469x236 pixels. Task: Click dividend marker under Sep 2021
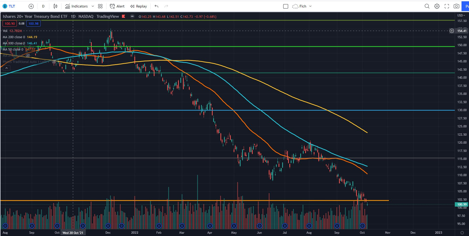(x=32, y=226)
